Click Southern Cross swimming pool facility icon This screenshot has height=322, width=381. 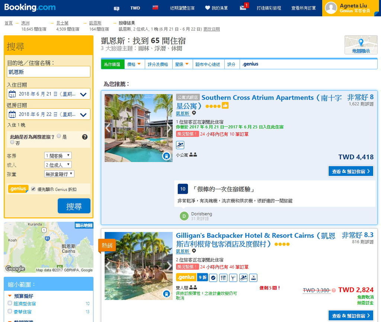point(180,145)
